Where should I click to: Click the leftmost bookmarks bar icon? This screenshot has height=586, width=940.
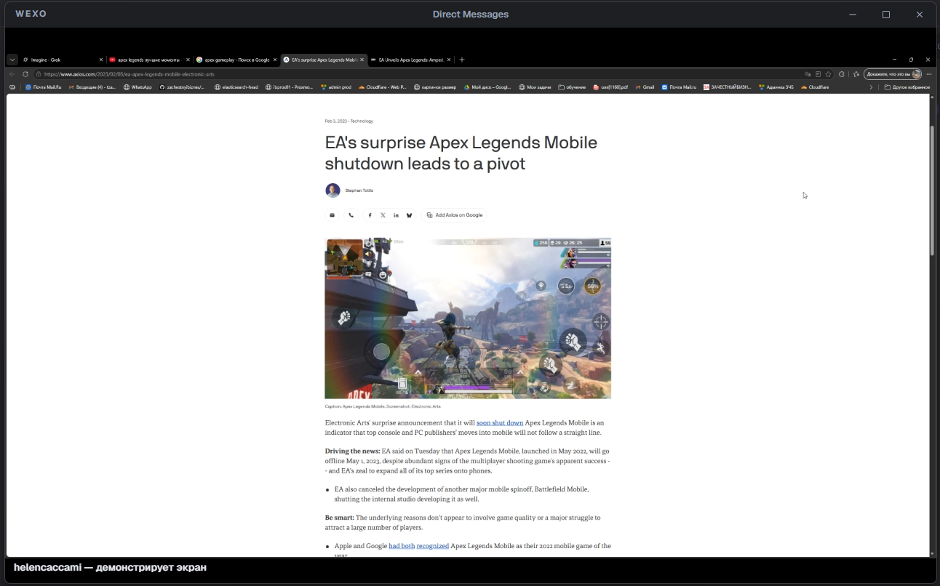pos(12,87)
